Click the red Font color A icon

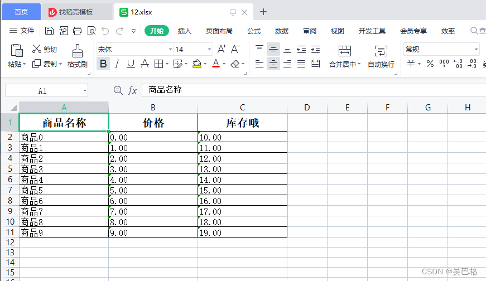tap(216, 64)
